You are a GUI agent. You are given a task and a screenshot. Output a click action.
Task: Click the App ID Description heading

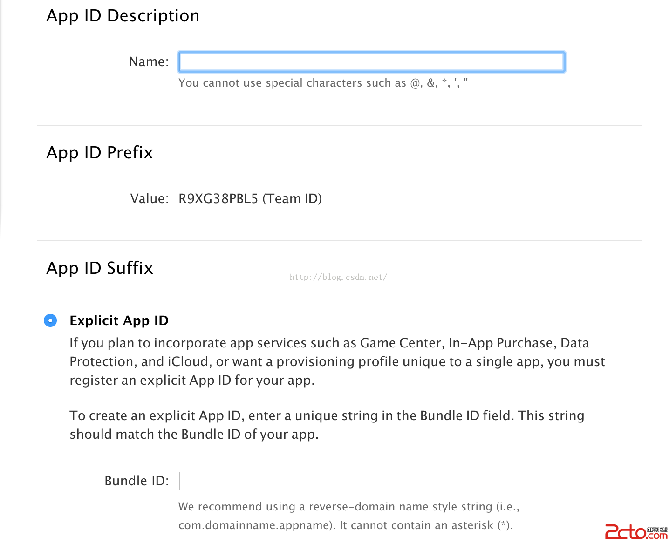point(123,16)
